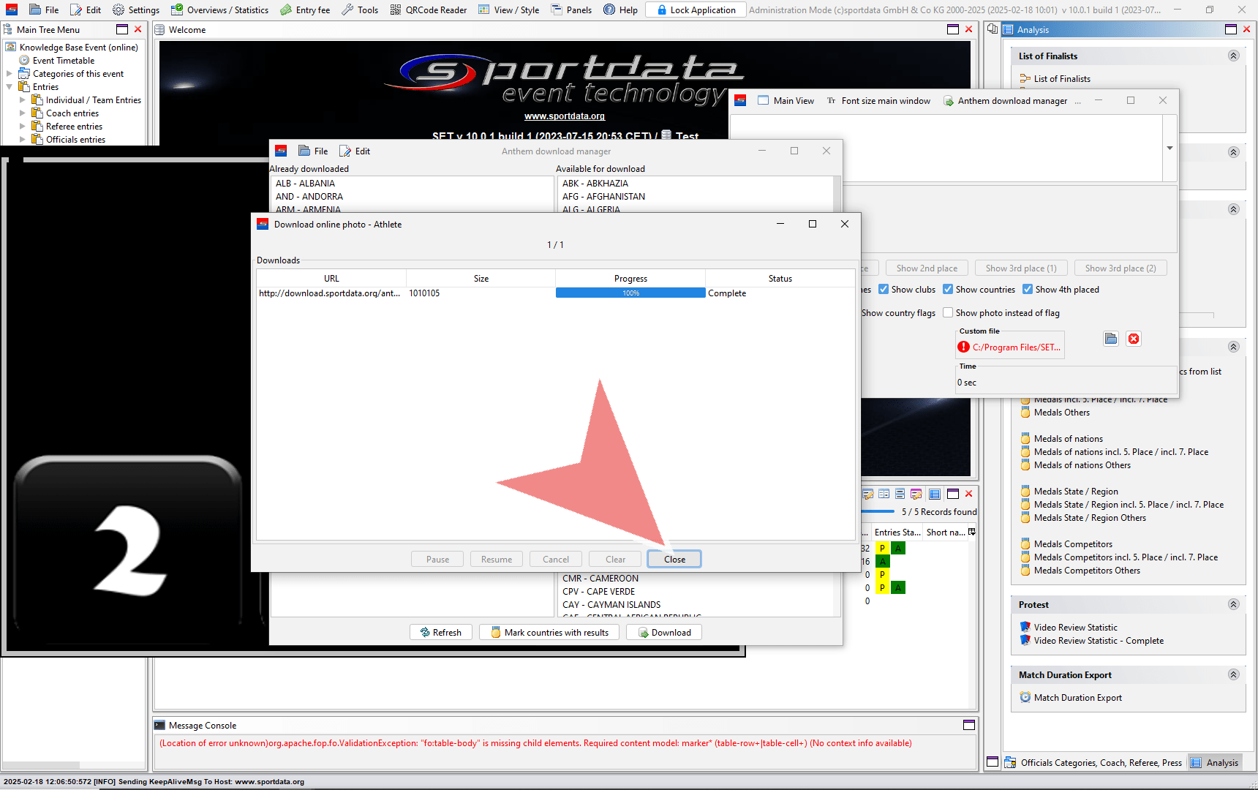Collapse the Protest section
The height and width of the screenshot is (790, 1258).
click(1233, 605)
